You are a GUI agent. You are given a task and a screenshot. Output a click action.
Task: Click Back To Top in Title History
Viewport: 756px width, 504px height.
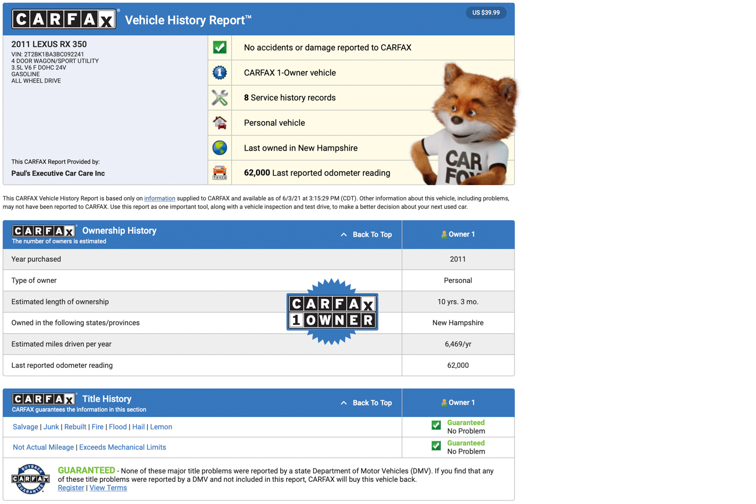pos(366,403)
